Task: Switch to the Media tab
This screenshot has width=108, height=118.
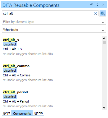Action: [38, 113]
